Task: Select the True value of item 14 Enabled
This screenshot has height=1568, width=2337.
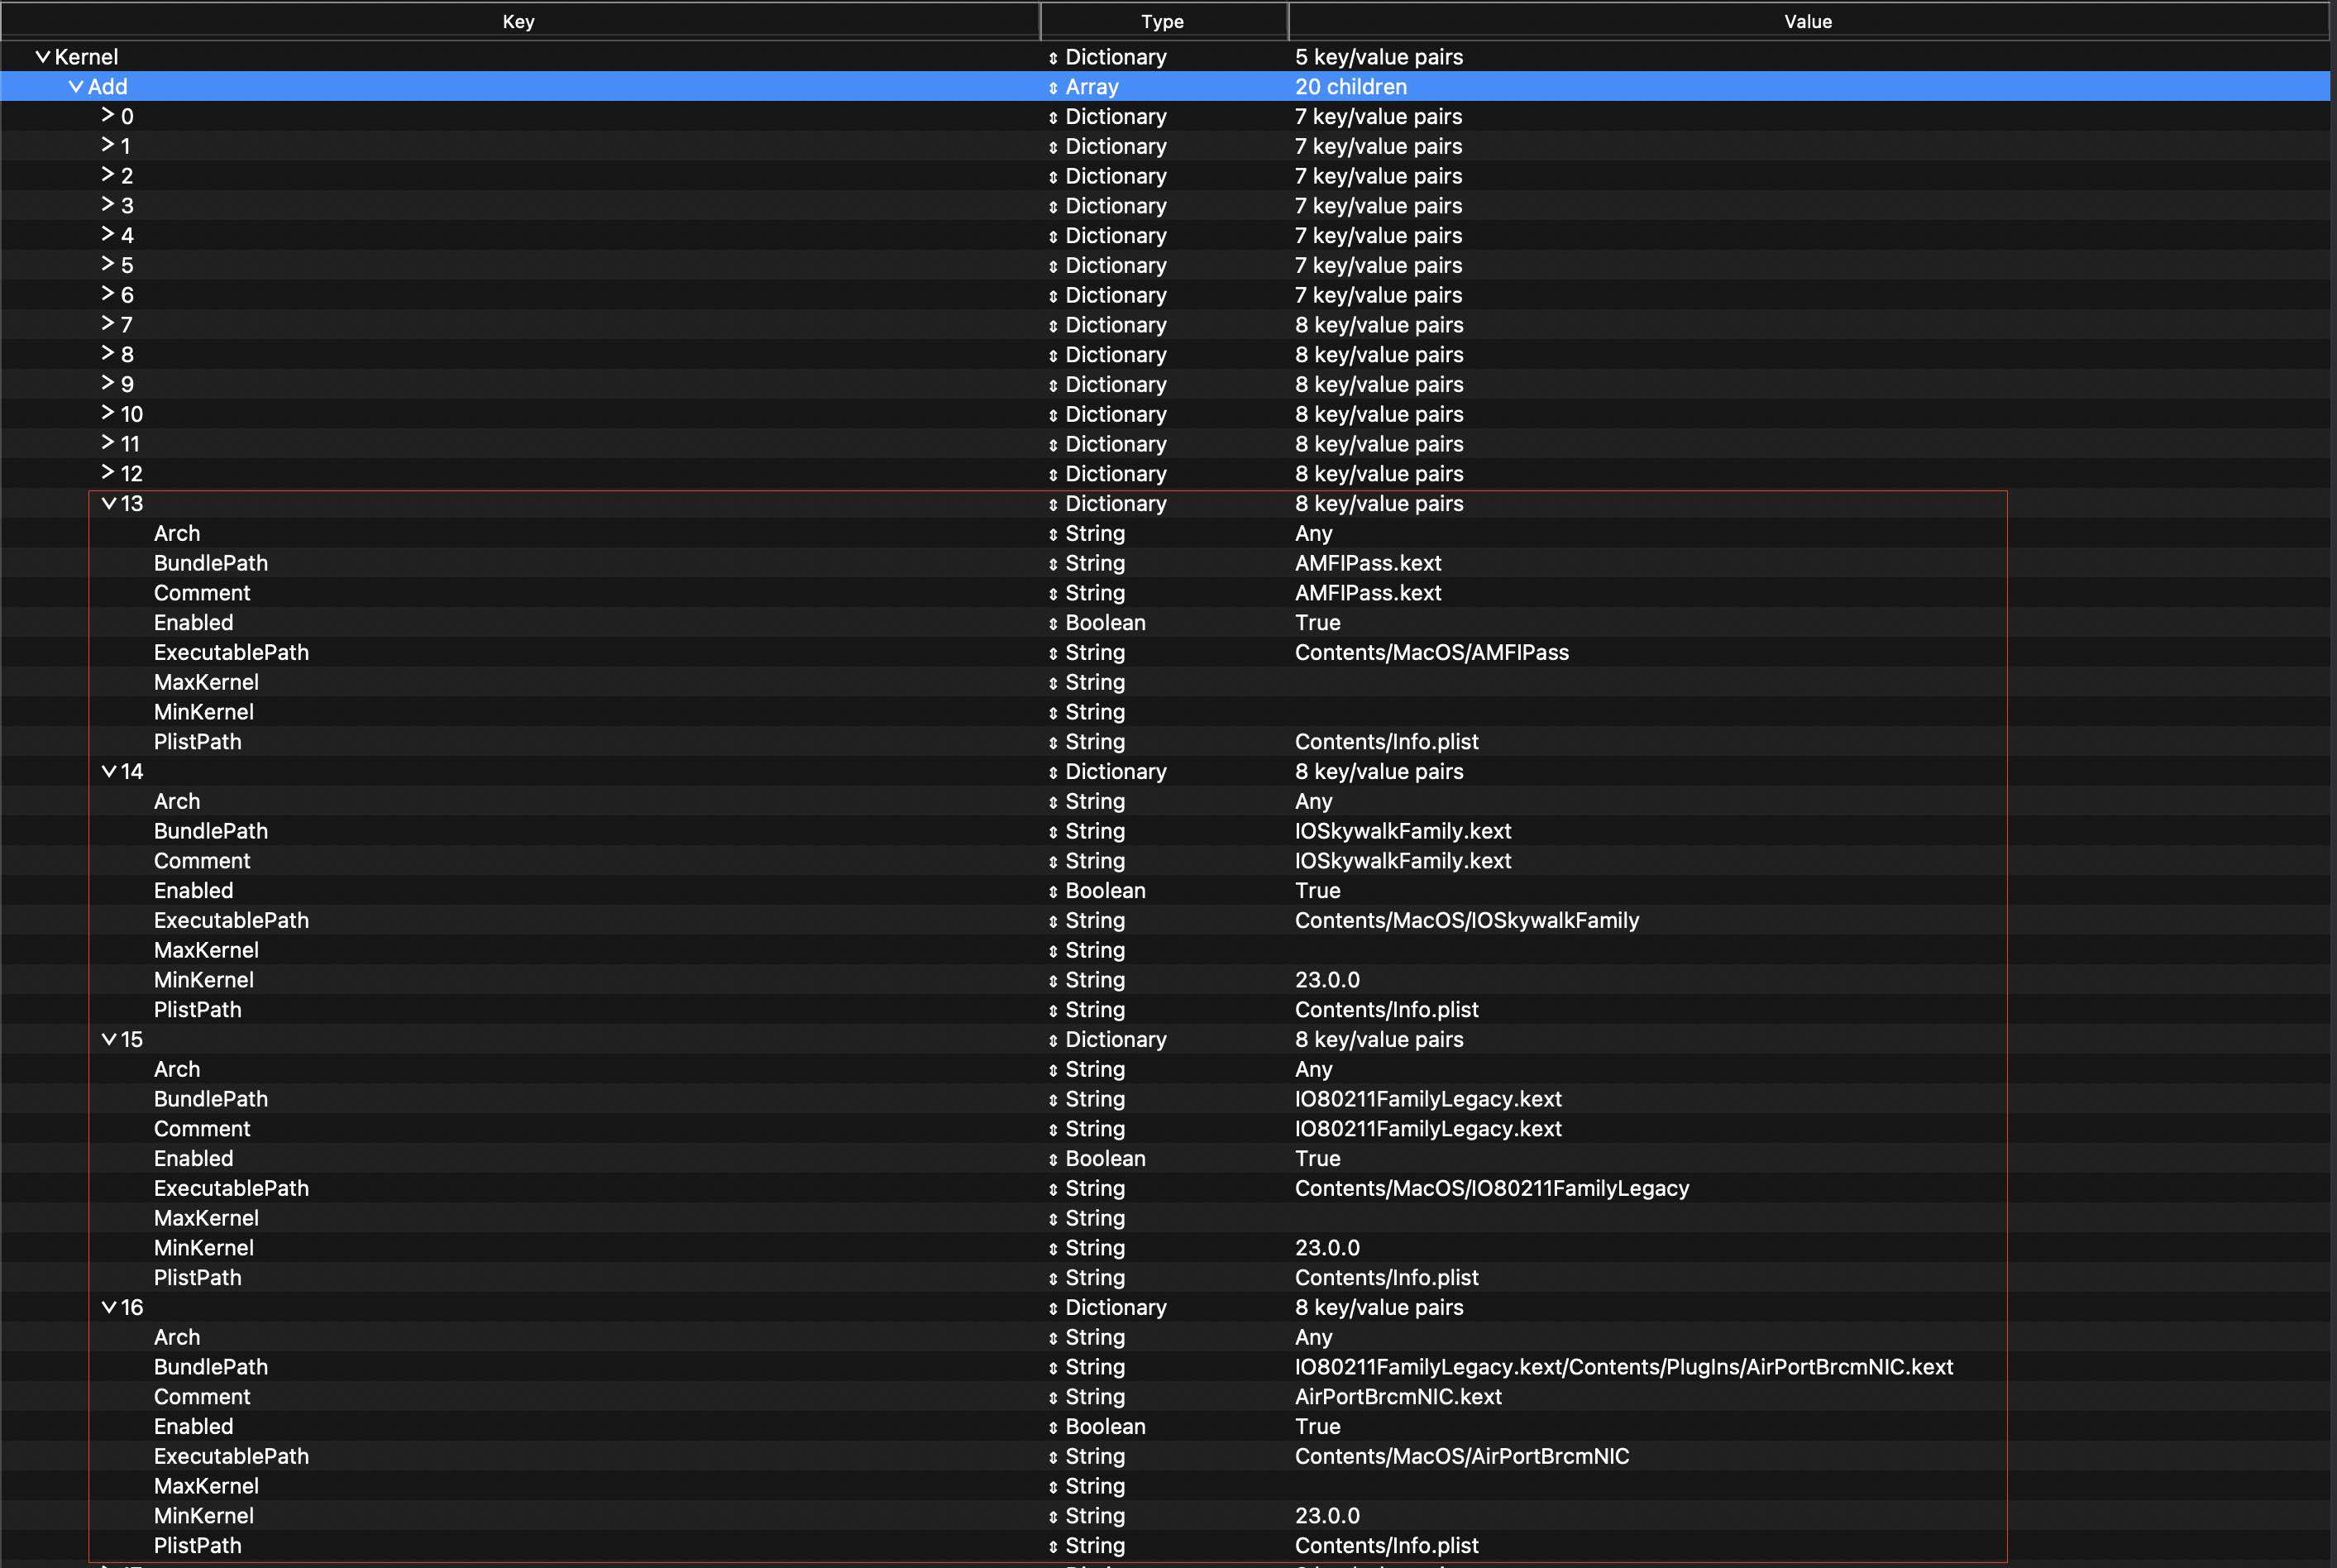Action: [x=1317, y=891]
